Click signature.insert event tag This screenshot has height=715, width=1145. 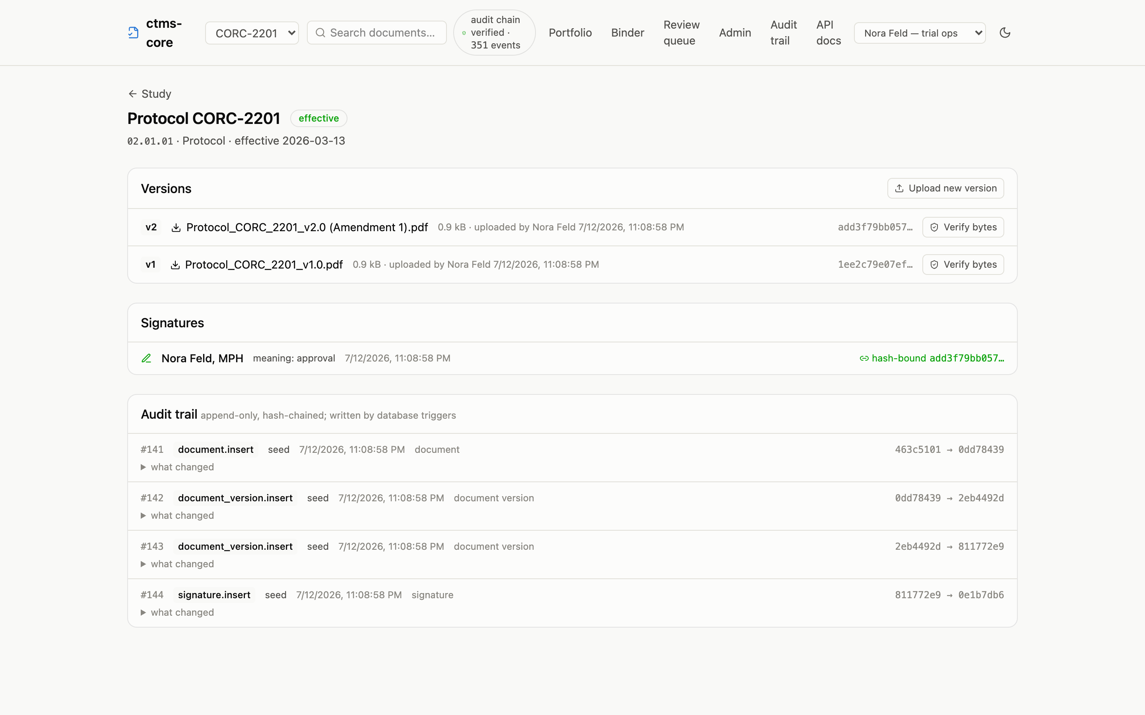click(x=214, y=595)
